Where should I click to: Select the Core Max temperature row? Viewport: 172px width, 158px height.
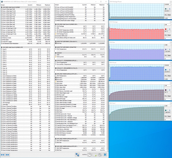25,105
